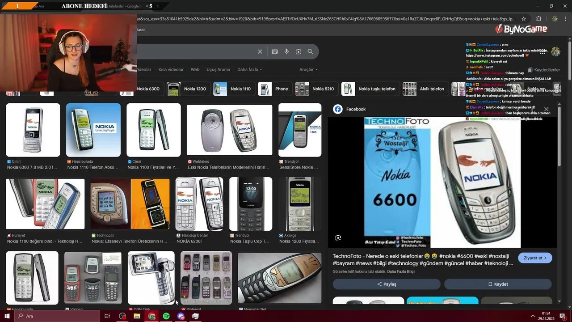Viewport: 572px width, 322px height.
Task: Click 'Nokia 1110 Telefon Abso...' caption
Action: 93,167
